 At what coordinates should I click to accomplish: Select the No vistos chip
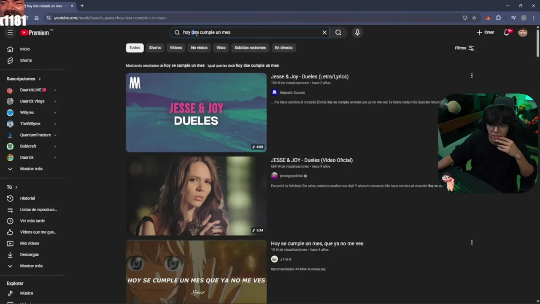click(x=199, y=48)
